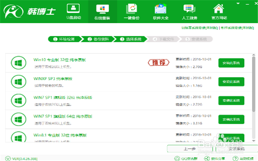Select step 3 选择系统
This screenshot has width=258, height=161.
pos(131,39)
